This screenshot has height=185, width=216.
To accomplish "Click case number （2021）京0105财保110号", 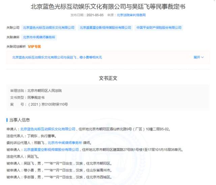I will click(48, 104).
